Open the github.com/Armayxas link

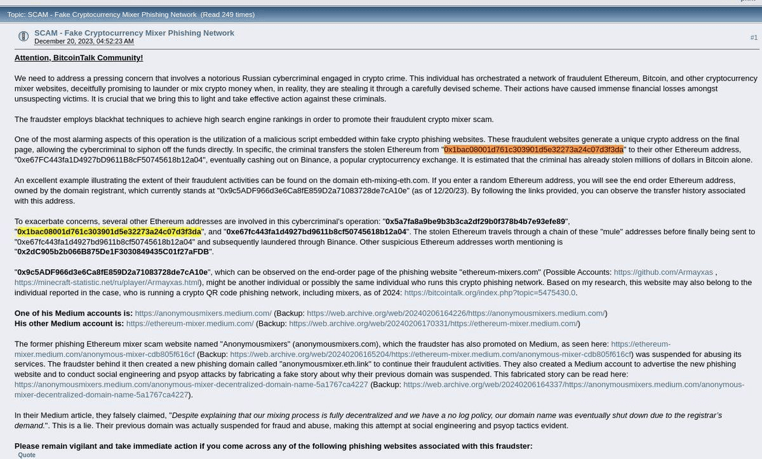click(663, 272)
